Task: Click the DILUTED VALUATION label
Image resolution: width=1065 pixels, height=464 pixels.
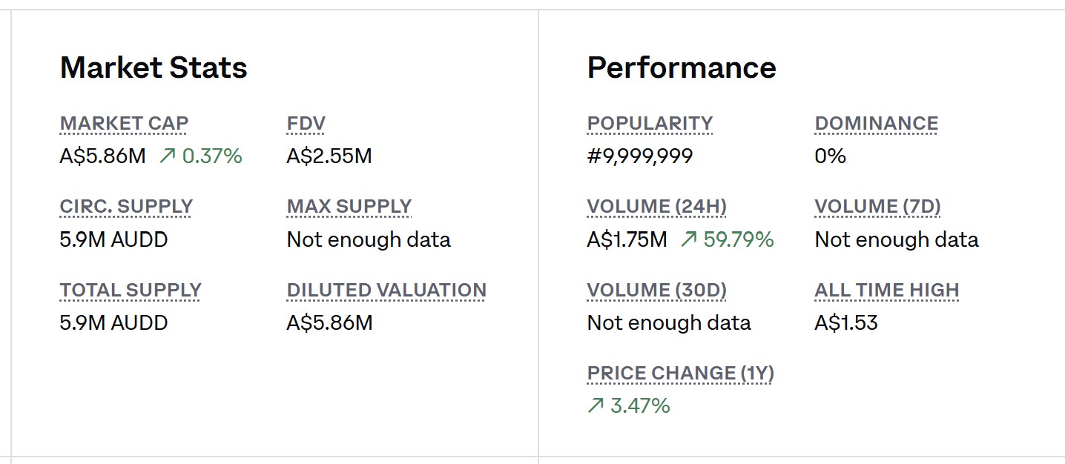Action: 386,290
